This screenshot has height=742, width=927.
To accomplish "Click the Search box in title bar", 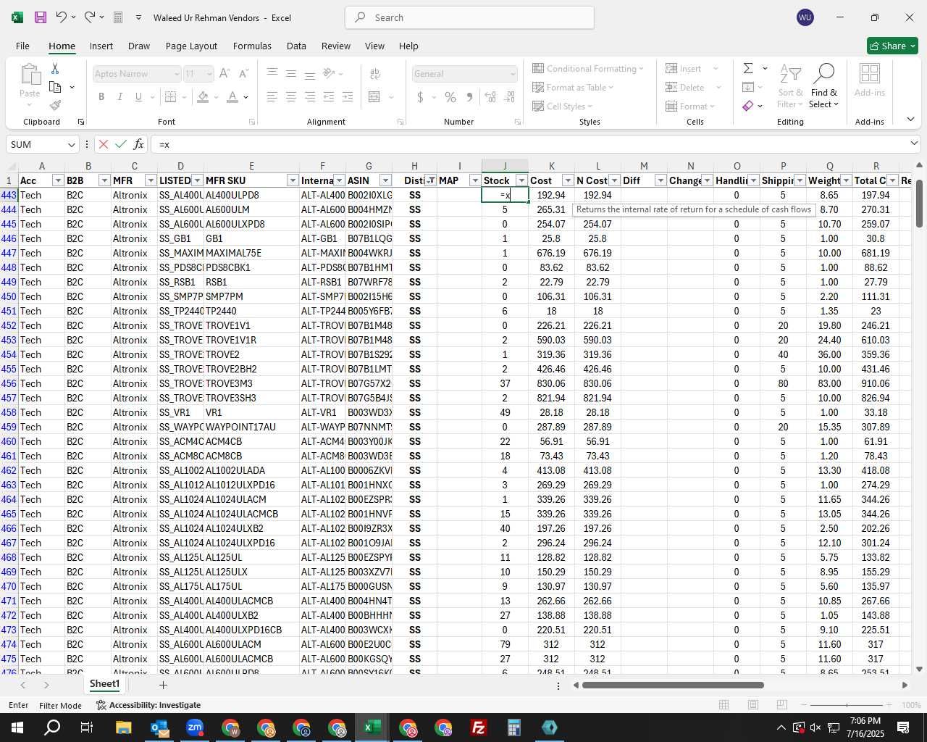I will coord(470,17).
